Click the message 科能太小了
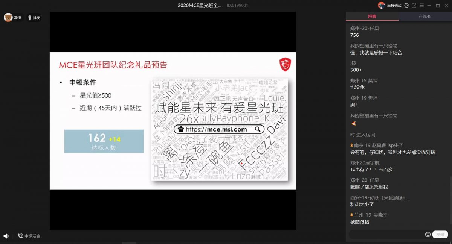 point(362,204)
